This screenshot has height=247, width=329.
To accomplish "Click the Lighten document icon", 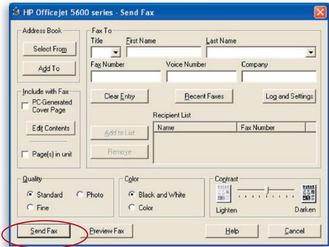I will [224, 193].
